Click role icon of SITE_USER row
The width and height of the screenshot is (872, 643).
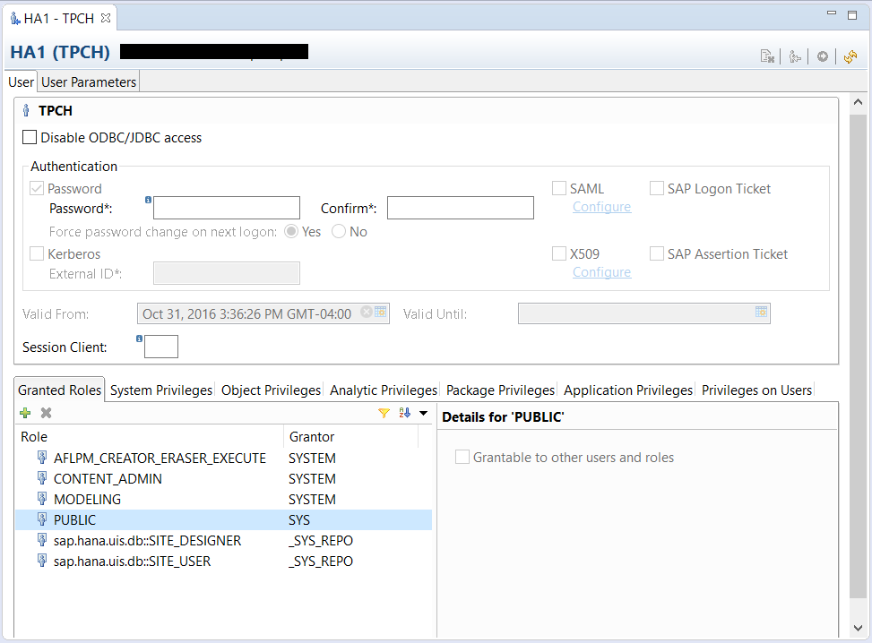coord(42,561)
